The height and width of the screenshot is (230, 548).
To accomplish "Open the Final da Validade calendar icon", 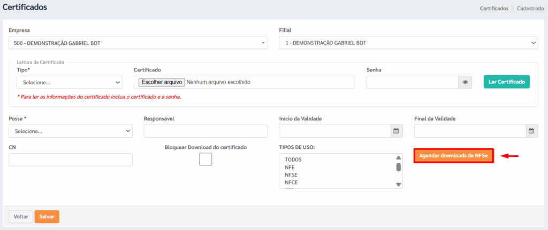I will click(531, 131).
